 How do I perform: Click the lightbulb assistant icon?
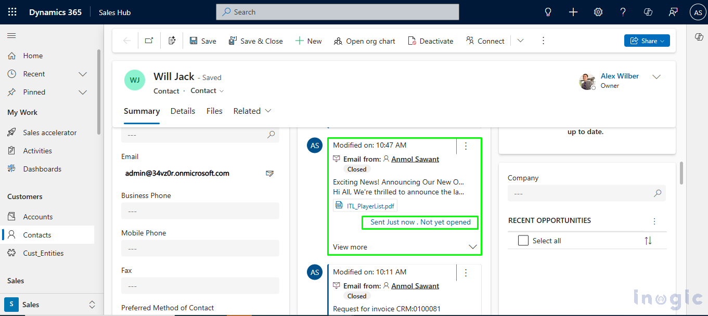click(x=548, y=12)
